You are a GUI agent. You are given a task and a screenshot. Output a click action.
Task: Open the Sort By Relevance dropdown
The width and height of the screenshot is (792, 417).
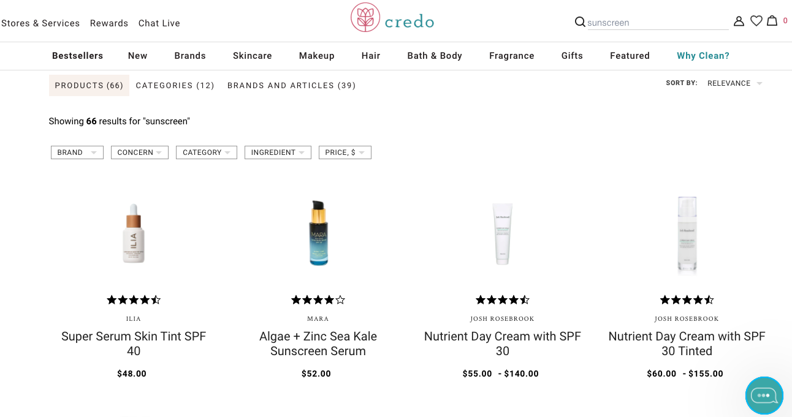point(734,83)
